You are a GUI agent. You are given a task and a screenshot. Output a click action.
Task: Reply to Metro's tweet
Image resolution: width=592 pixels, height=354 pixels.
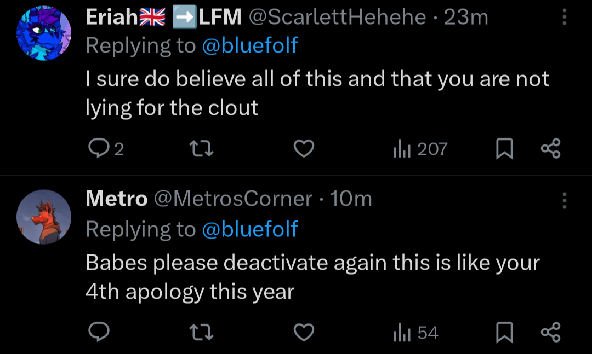[99, 332]
